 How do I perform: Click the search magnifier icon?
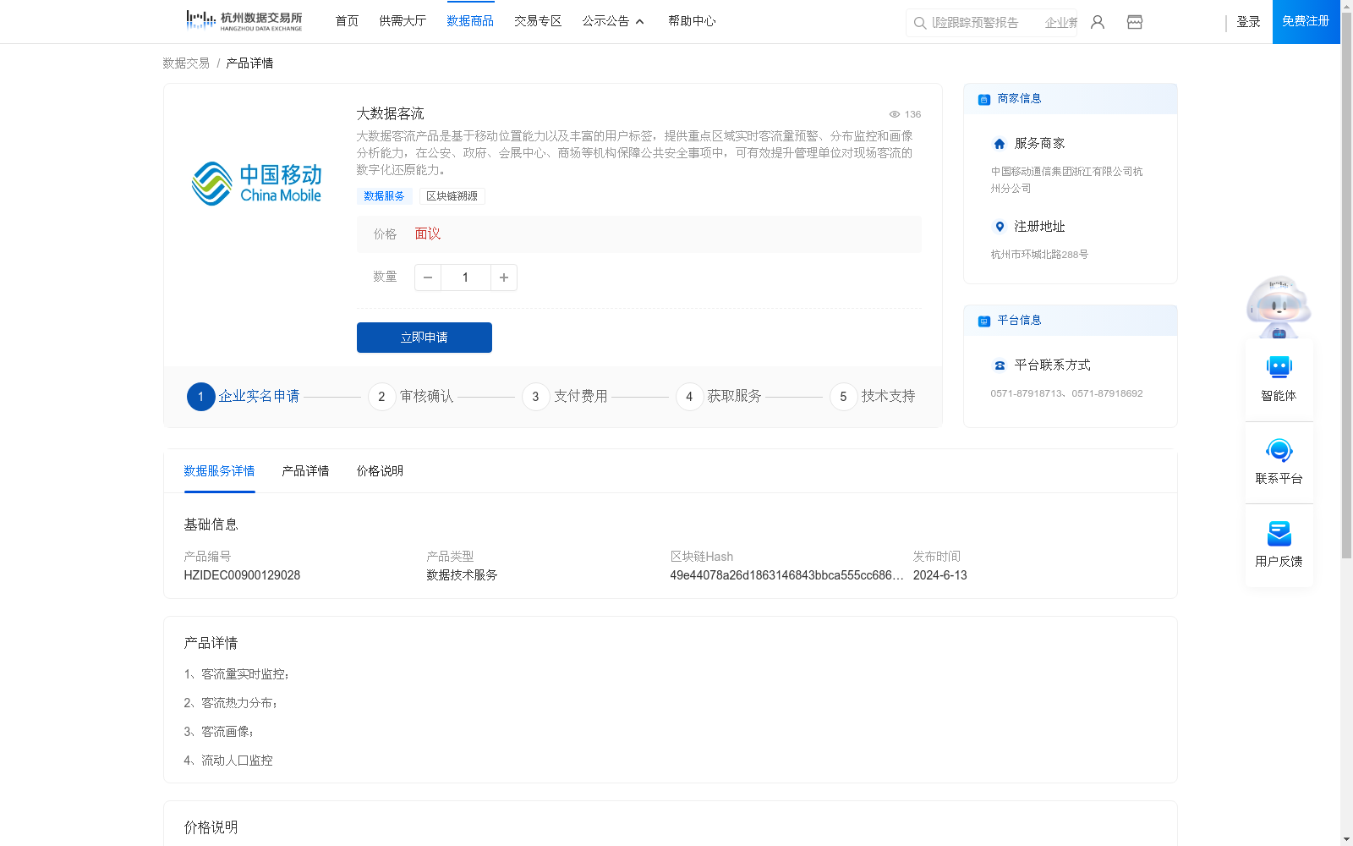920,23
